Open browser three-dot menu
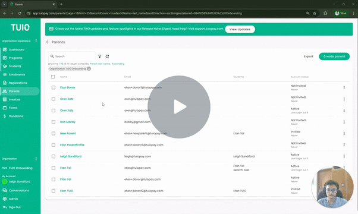 tap(353, 13)
